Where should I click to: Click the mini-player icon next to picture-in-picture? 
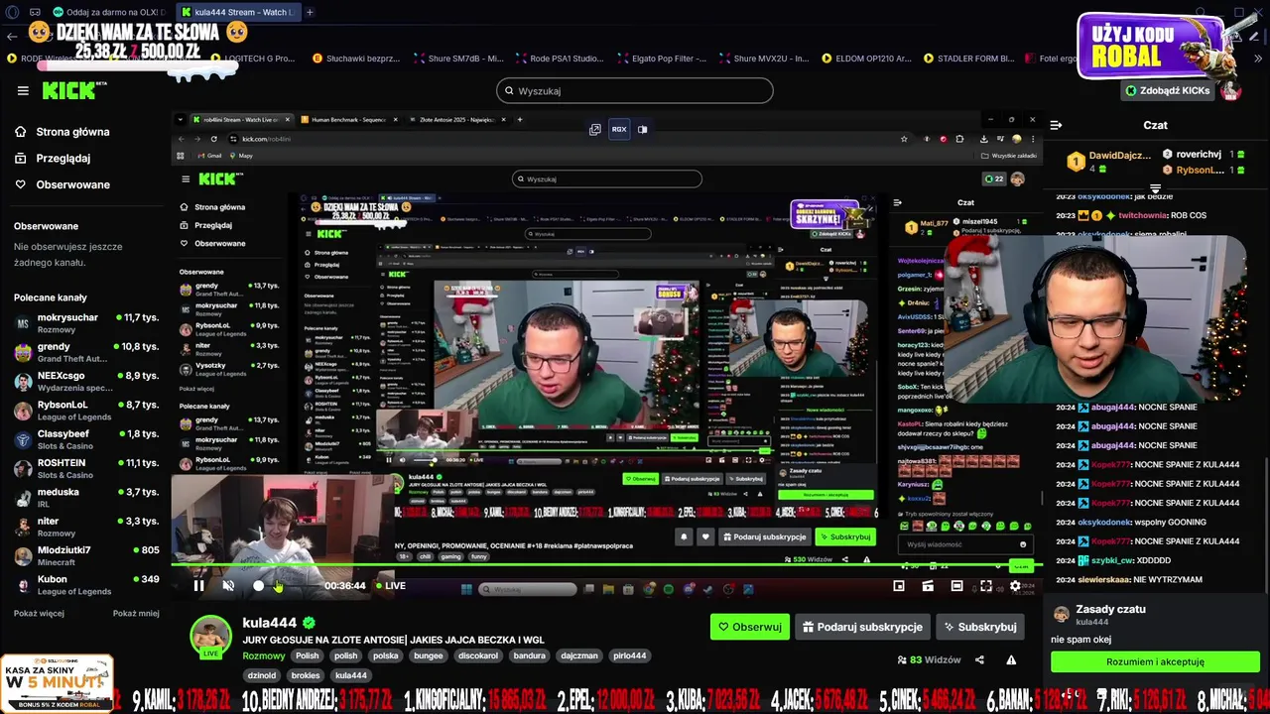click(928, 586)
